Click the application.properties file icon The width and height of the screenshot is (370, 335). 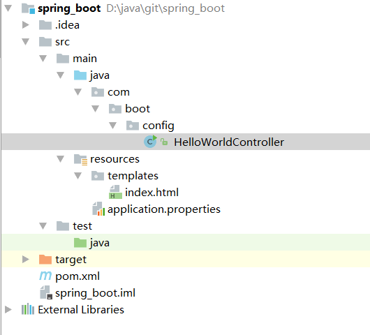(98, 209)
